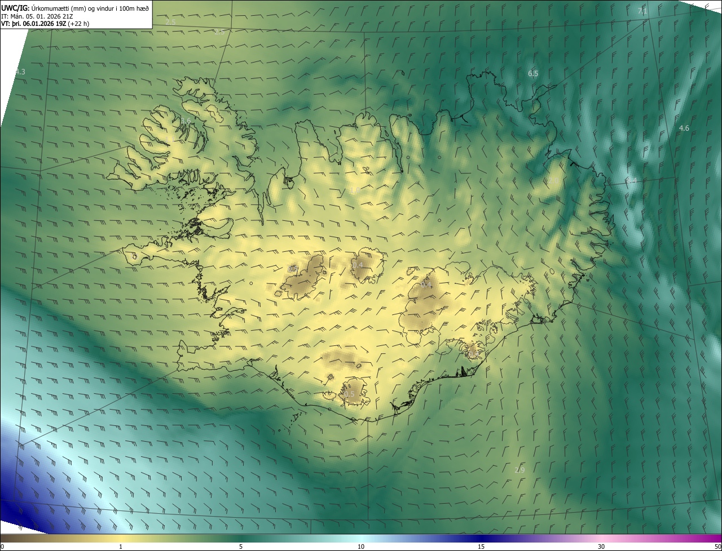Click the 4.6 value label on the map
This screenshot has height=551, width=722.
coord(684,128)
